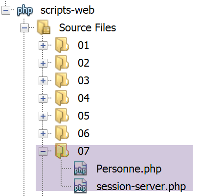Click the folder icon for 03
The image size is (203, 196).
point(62,80)
